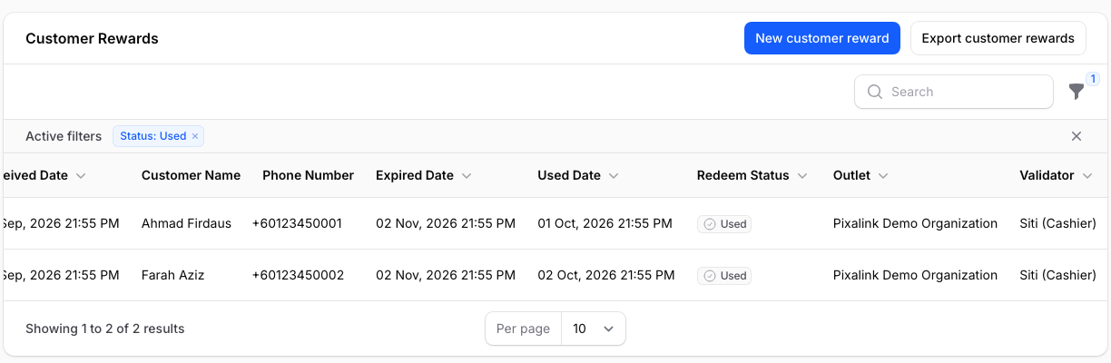Click the Active filters label
Image resolution: width=1111 pixels, height=363 pixels.
(x=64, y=136)
